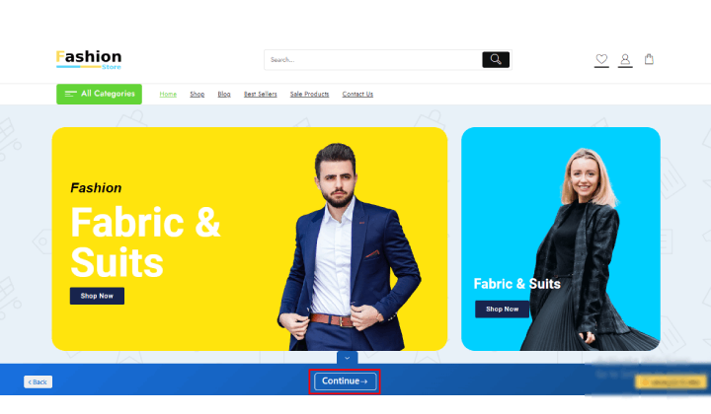Click Shop Now on the yellow banner
711x414 pixels.
tap(97, 296)
